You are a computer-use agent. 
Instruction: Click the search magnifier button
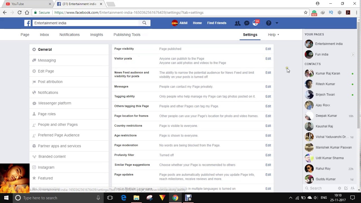tap(144, 23)
